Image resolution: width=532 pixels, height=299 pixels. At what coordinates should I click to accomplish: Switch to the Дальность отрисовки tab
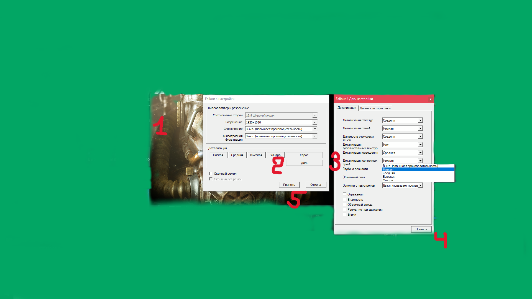375,108
